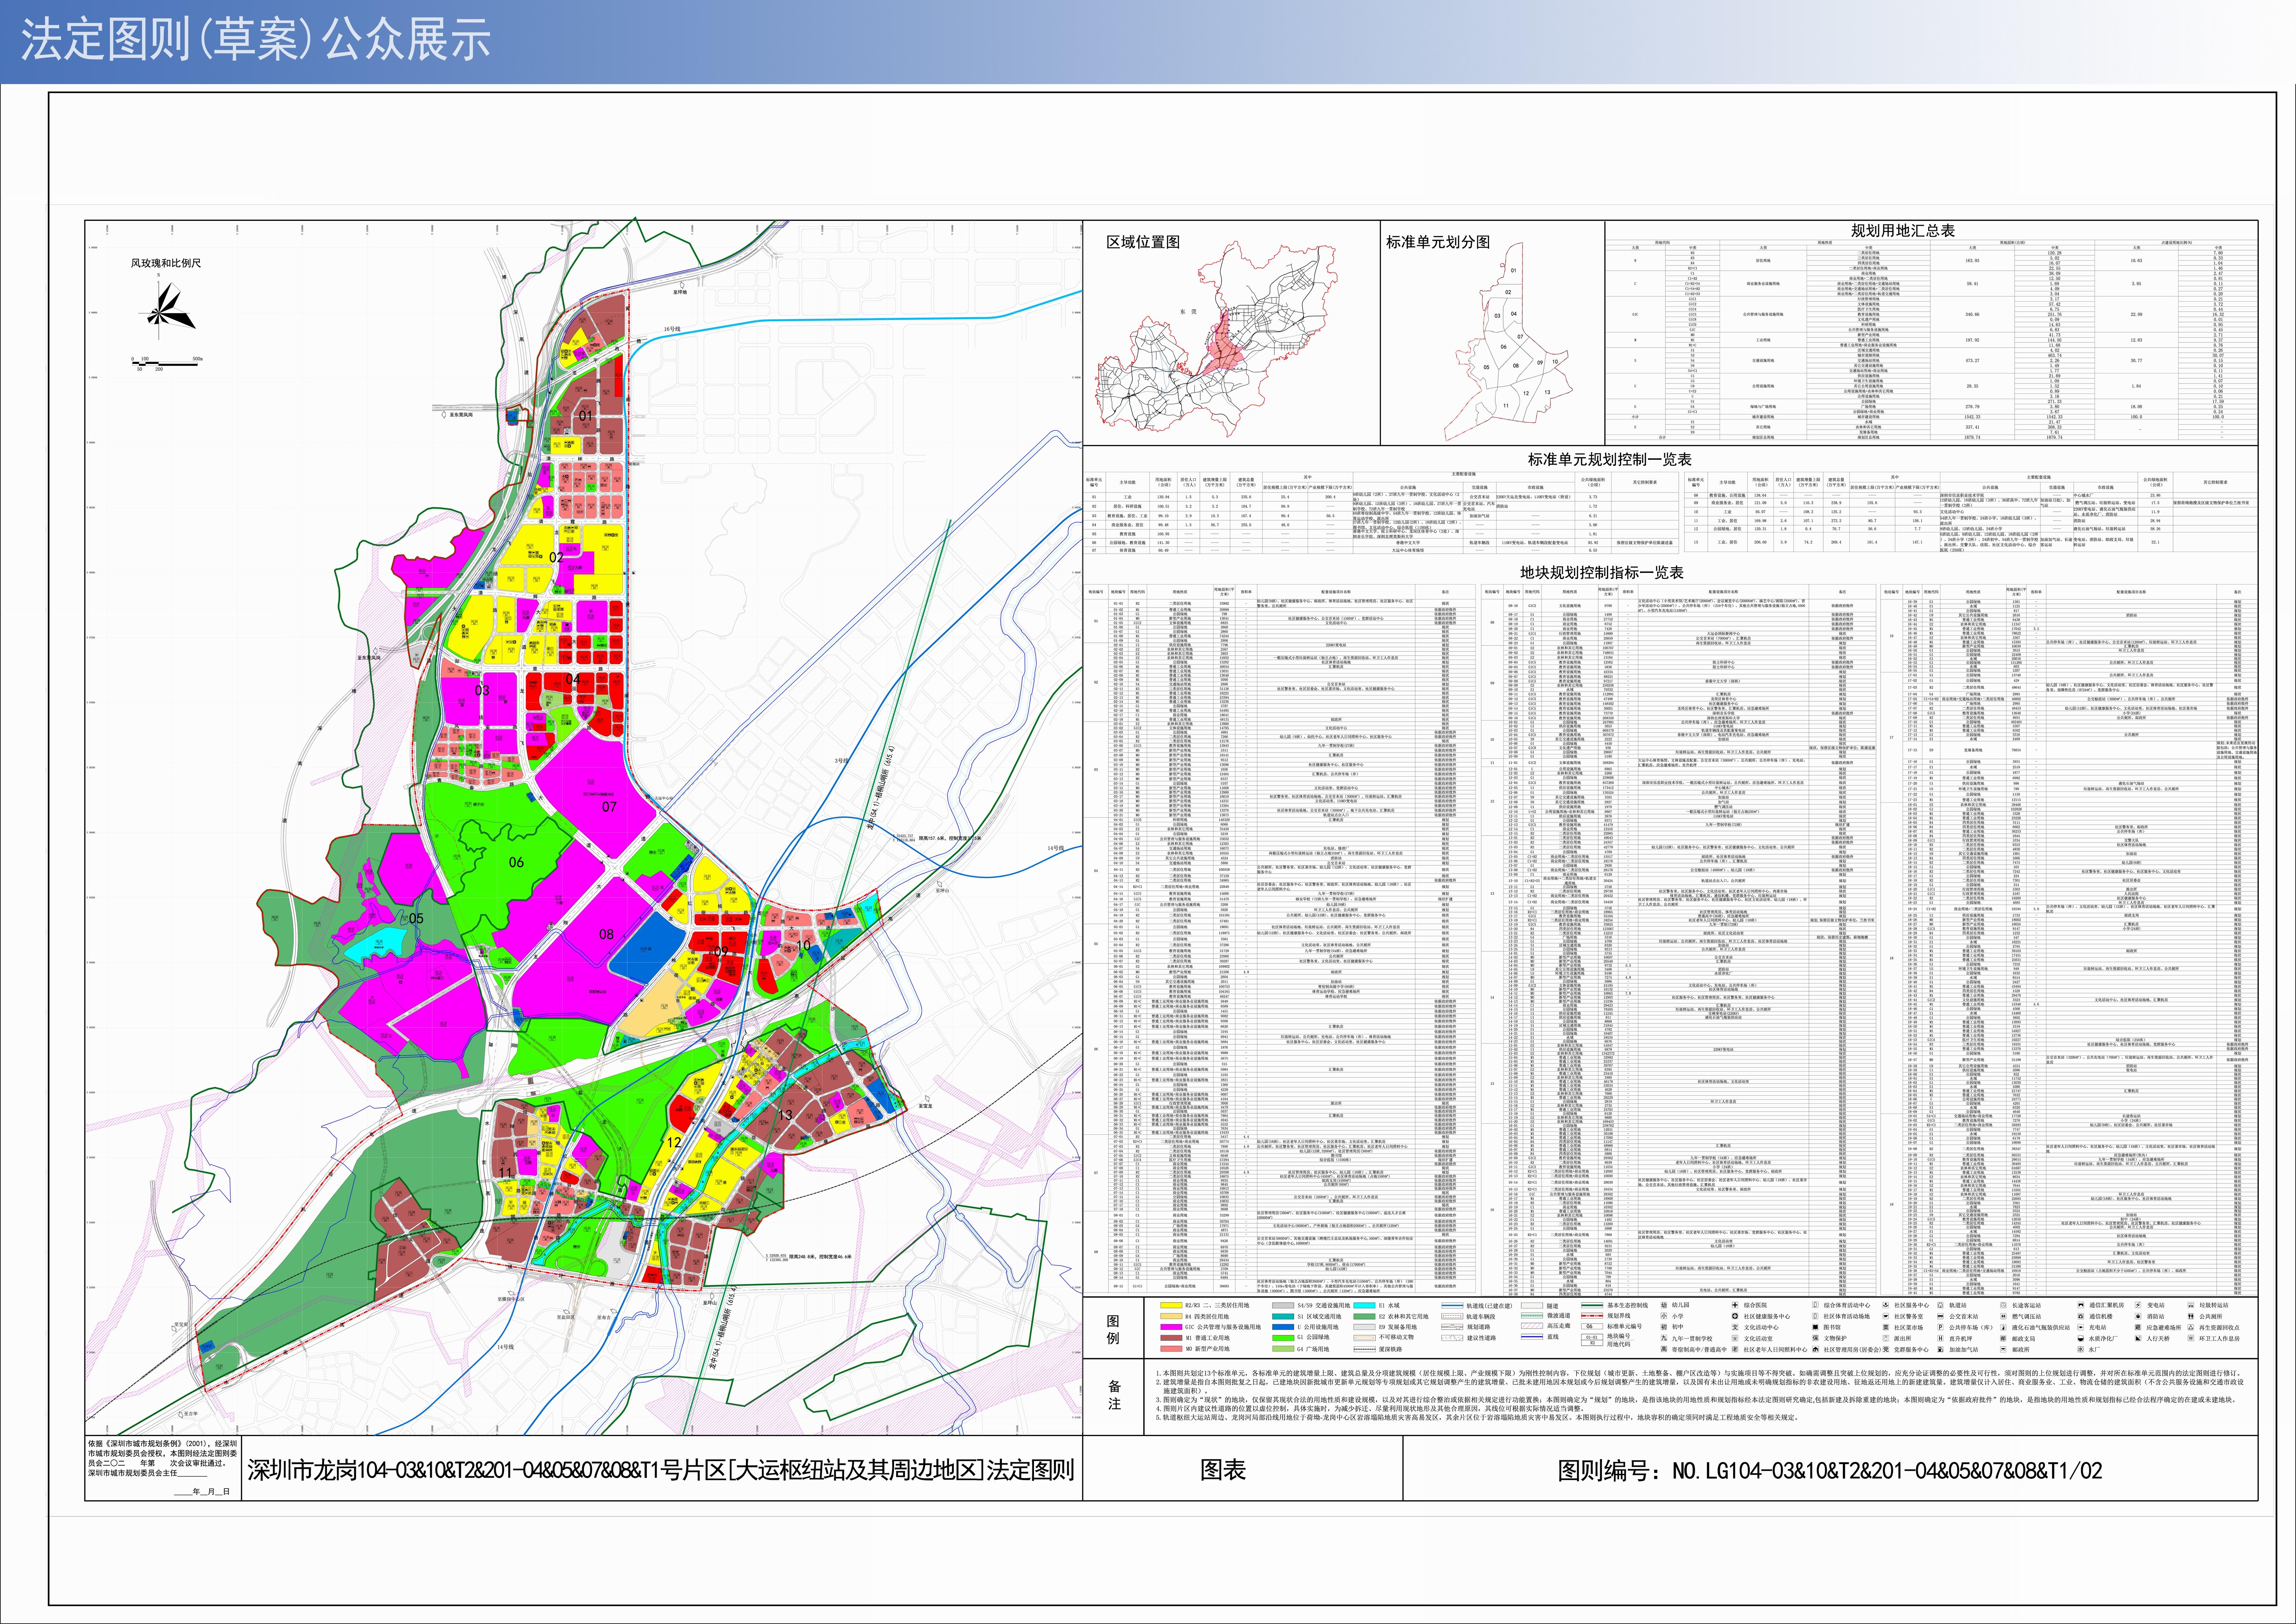Click the rail station (轨道站) legend icon
The width and height of the screenshot is (2296, 1624).
click(1940, 1305)
